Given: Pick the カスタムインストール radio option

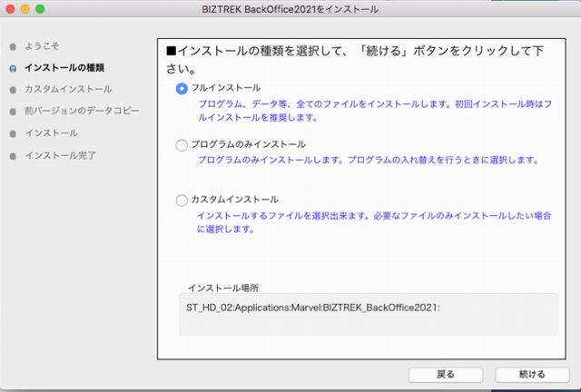Looking at the screenshot, I should point(182,201).
